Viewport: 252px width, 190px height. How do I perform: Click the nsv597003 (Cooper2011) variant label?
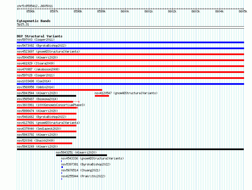click(x=36, y=40)
